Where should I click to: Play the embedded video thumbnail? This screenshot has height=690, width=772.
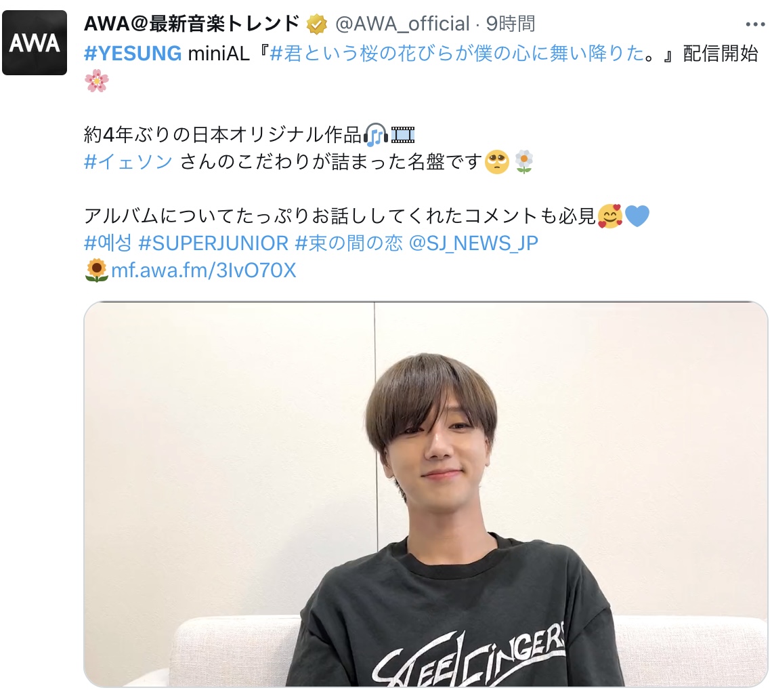[426, 494]
